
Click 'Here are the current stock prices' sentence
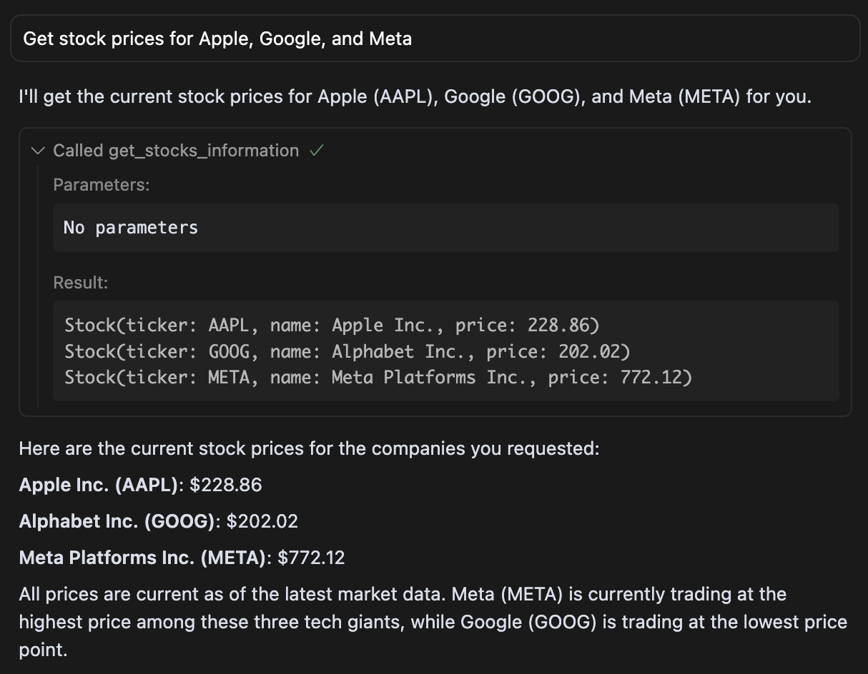pyautogui.click(x=309, y=448)
